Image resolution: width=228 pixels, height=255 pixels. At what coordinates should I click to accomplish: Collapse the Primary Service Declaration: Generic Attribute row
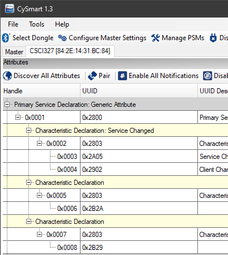(x=7, y=105)
